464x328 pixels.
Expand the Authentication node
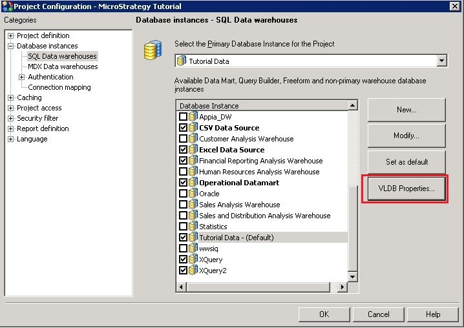click(x=21, y=77)
